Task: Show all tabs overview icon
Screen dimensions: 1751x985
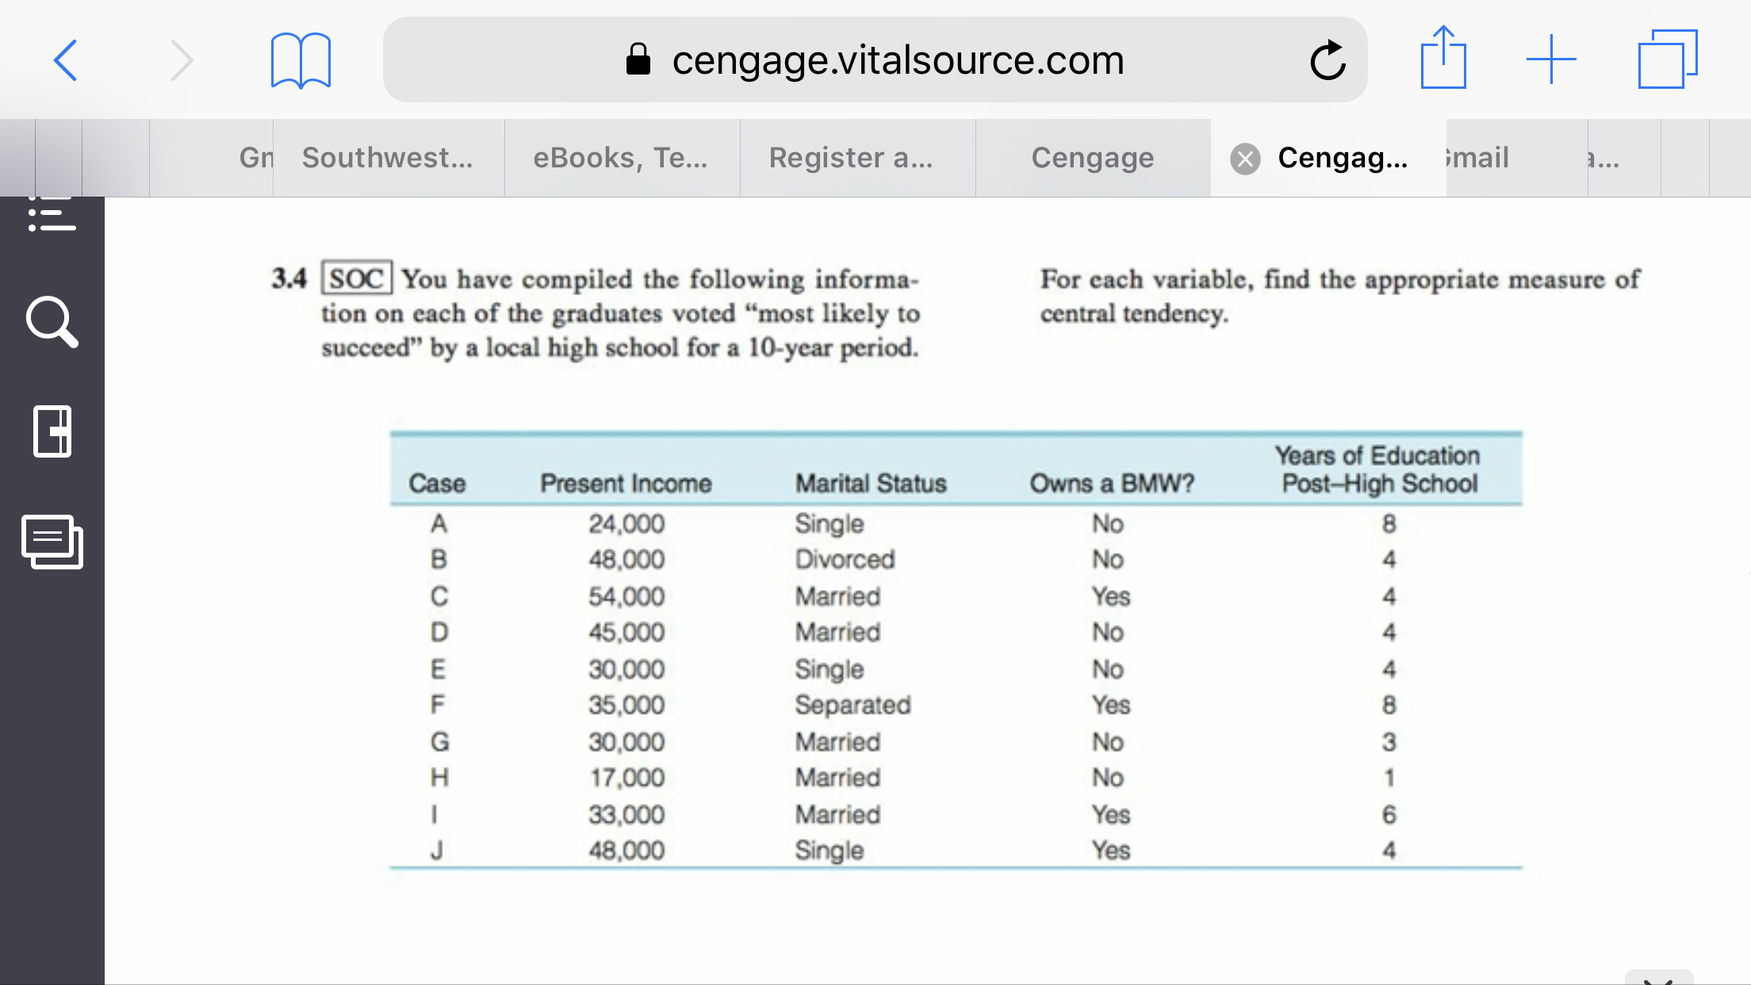Action: click(x=1667, y=59)
